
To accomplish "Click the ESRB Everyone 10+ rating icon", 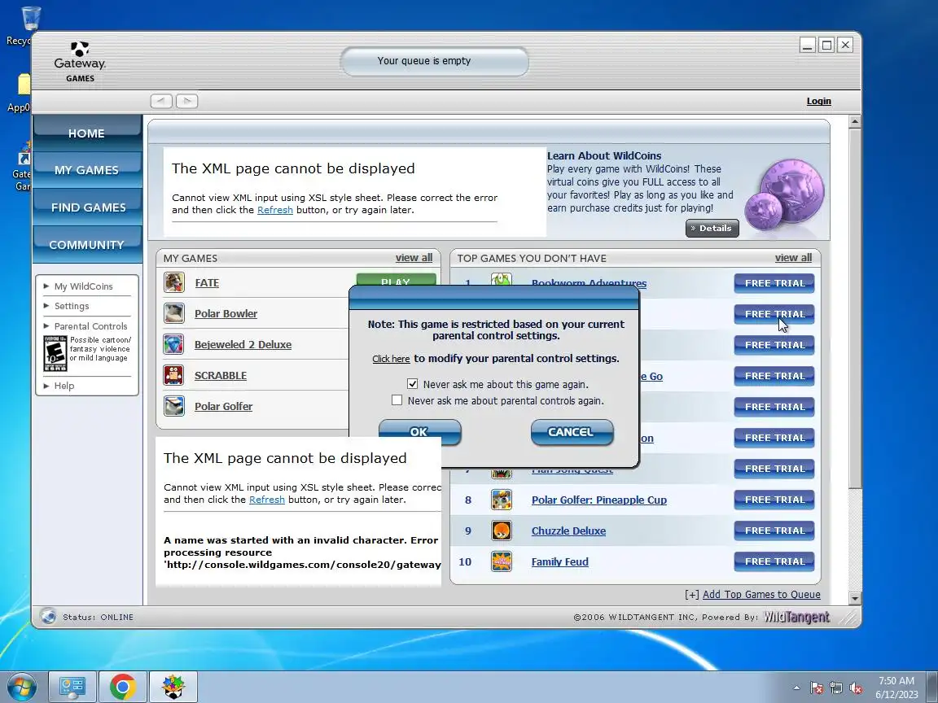I will (x=55, y=353).
